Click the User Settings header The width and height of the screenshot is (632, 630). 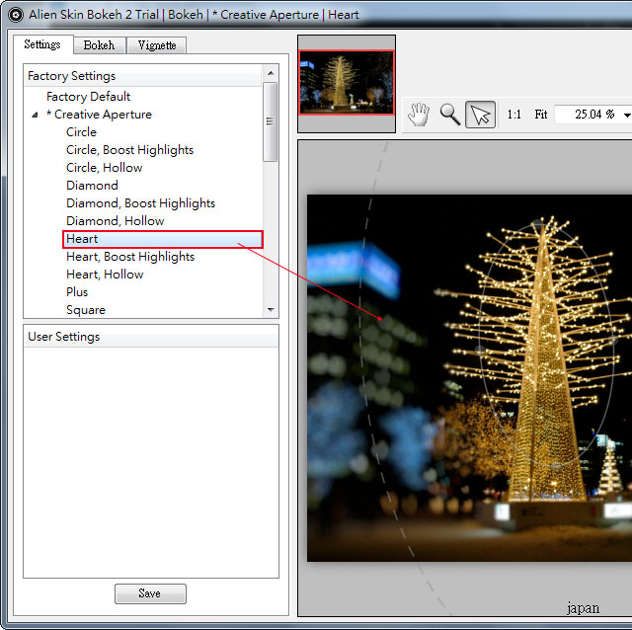click(151, 337)
